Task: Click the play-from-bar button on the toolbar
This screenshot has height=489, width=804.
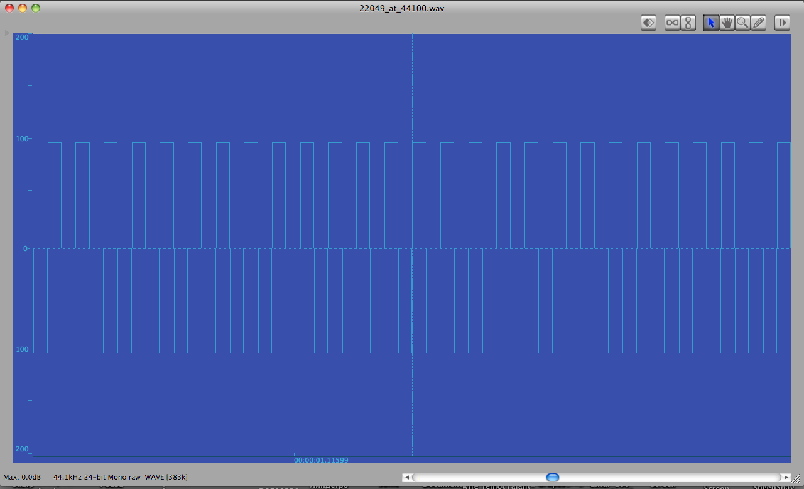Action: coord(782,23)
